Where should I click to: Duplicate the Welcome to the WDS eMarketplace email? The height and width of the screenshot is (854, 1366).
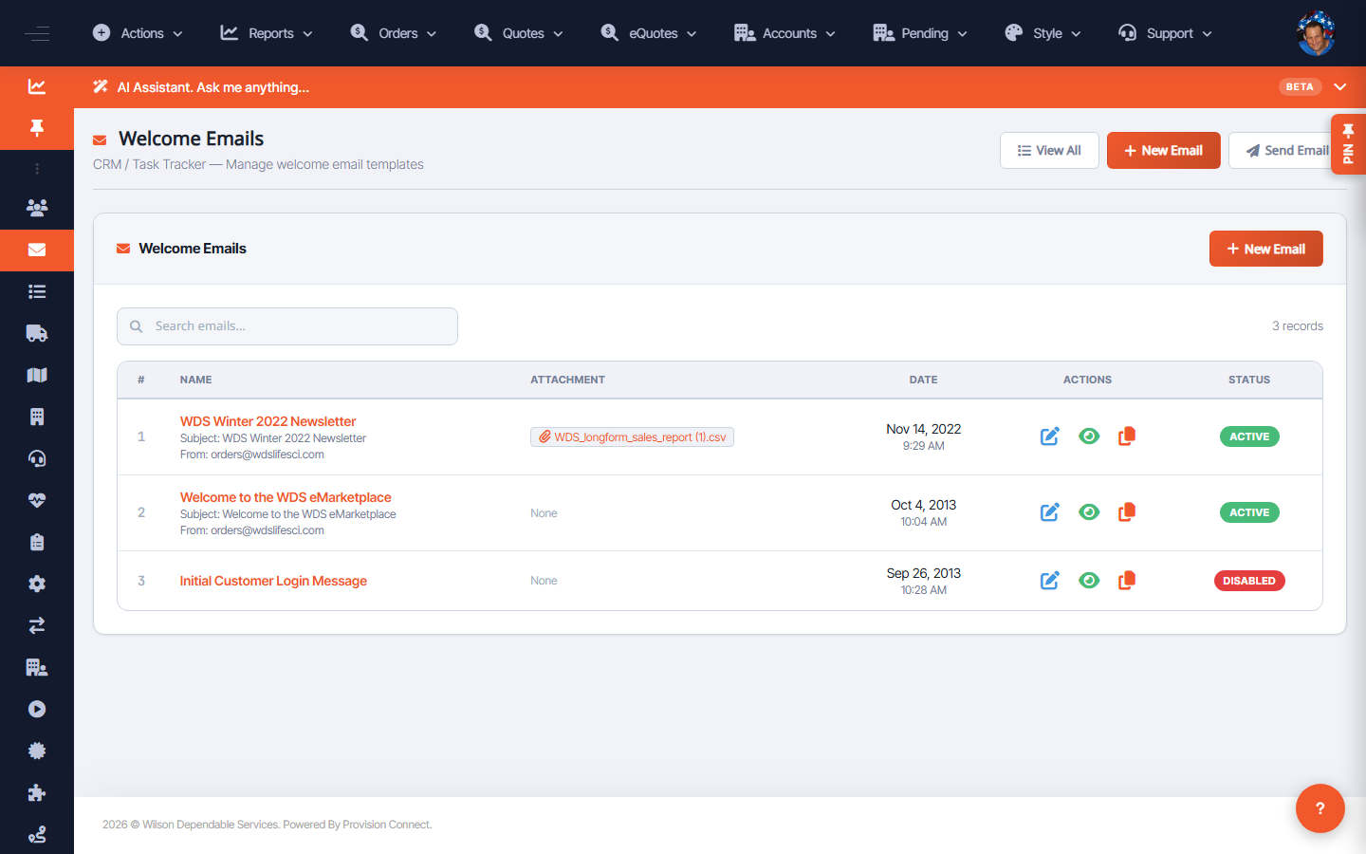(x=1127, y=512)
